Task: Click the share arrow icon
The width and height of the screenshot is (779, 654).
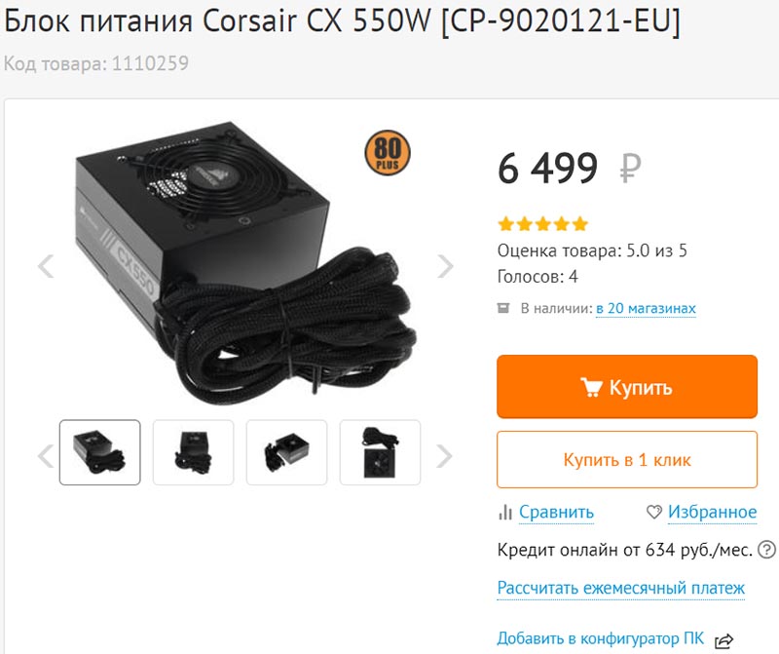Action: pyautogui.click(x=723, y=640)
